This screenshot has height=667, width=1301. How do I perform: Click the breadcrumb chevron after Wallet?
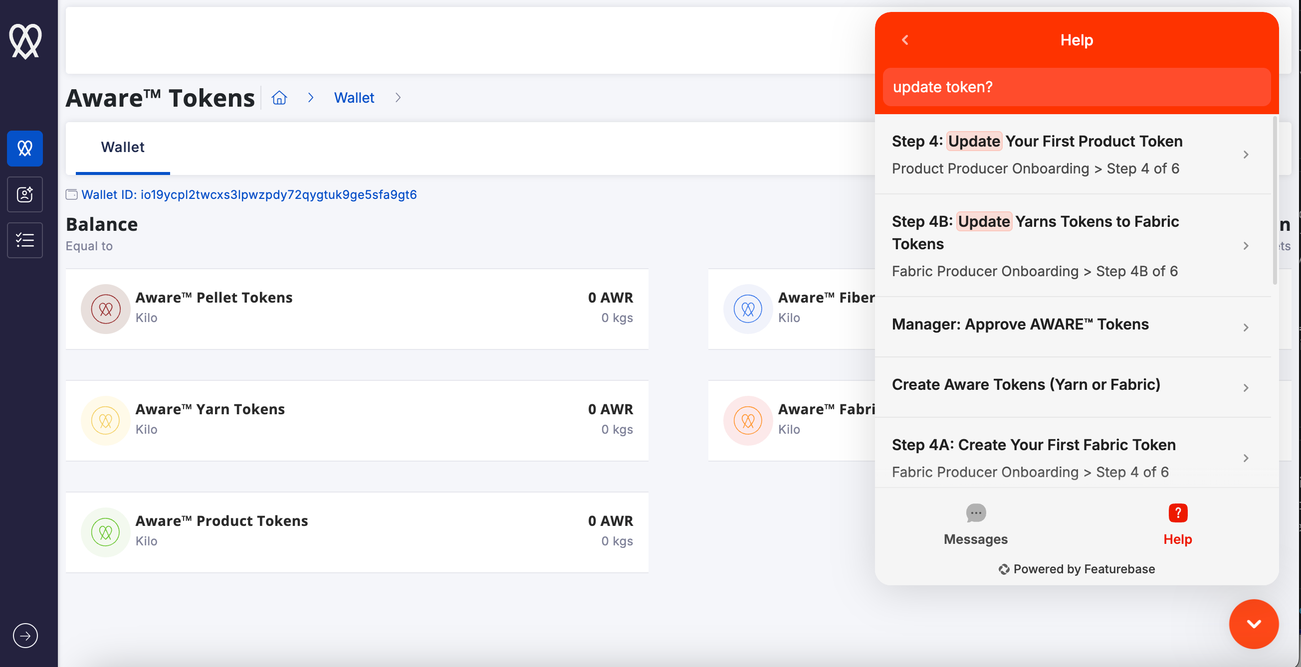(398, 97)
